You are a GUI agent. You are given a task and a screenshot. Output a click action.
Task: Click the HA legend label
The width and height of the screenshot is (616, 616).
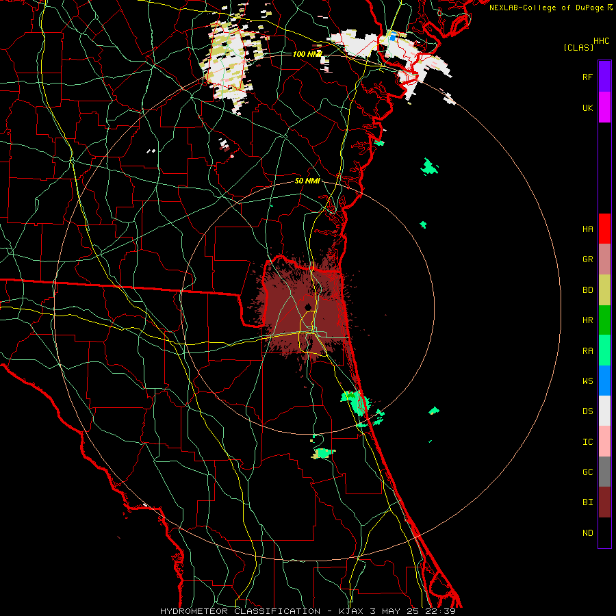[x=587, y=229]
